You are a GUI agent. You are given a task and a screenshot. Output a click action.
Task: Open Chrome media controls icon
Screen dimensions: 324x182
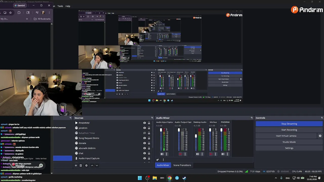[x=37, y=12]
